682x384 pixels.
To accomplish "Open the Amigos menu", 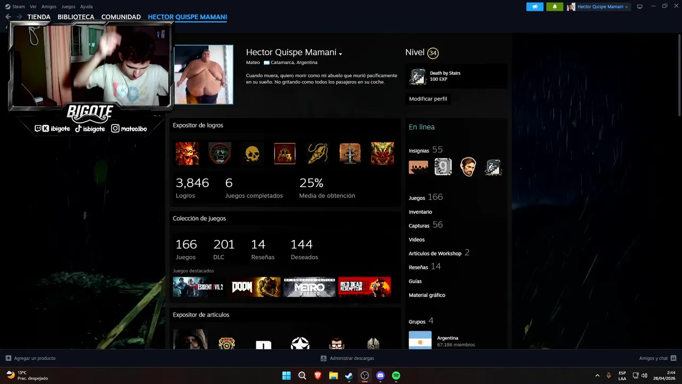I will 49,6.
